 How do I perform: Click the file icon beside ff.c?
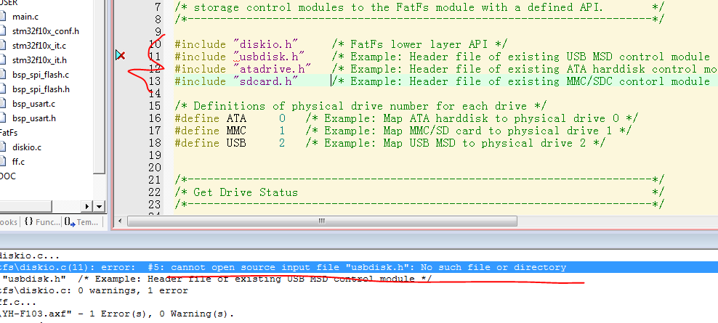pyautogui.click(x=3, y=162)
